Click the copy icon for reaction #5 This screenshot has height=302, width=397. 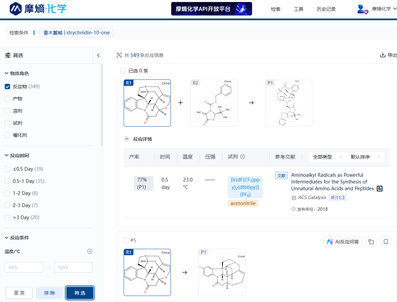click(371, 242)
